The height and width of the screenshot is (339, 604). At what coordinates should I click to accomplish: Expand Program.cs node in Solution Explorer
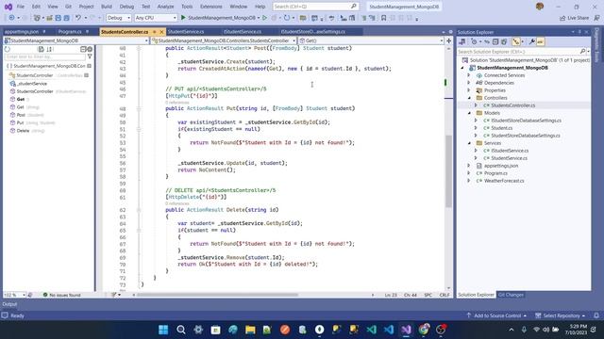tap(469, 173)
